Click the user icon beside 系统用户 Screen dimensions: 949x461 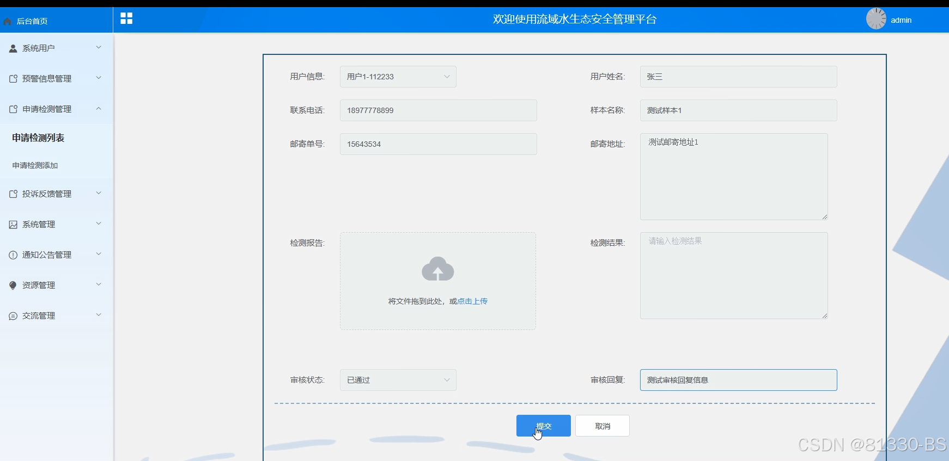coord(13,48)
